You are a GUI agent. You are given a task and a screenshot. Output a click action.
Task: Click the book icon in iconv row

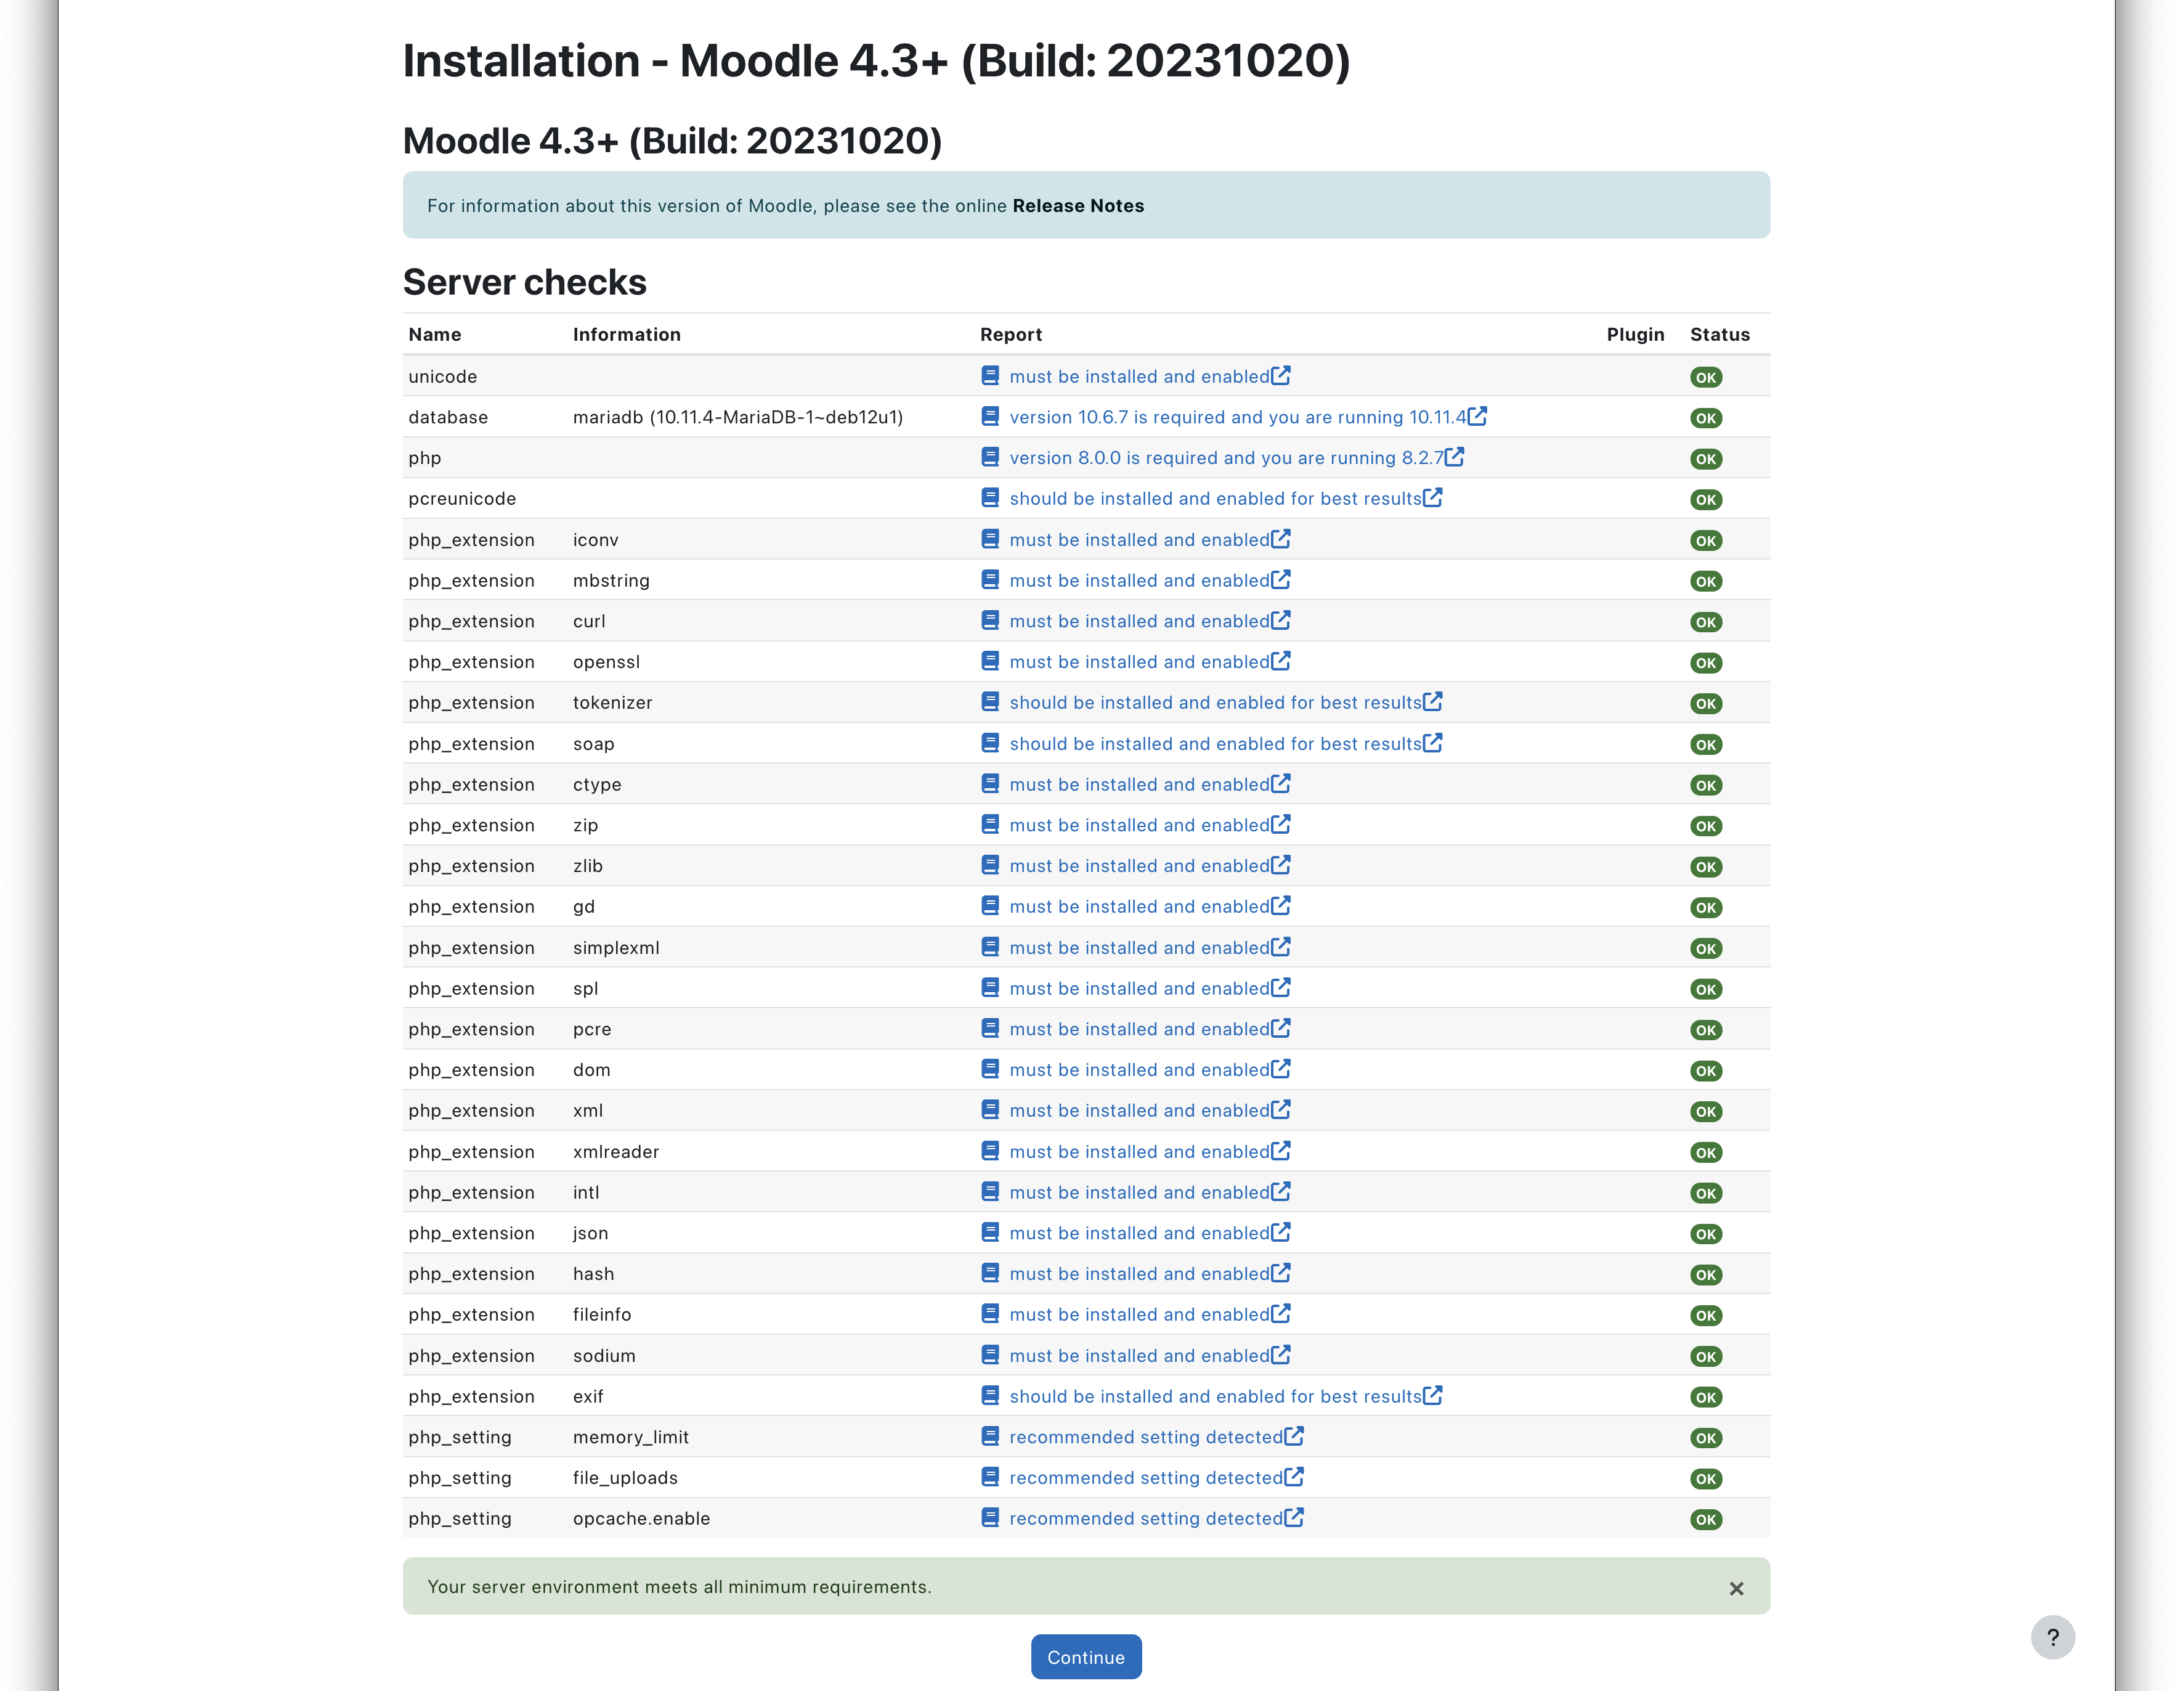(x=990, y=539)
